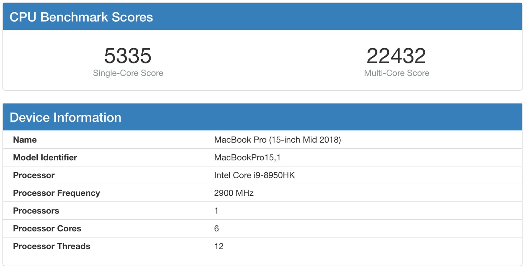Click the Intel Core i9-8950HK value
525x269 pixels.
(x=254, y=175)
